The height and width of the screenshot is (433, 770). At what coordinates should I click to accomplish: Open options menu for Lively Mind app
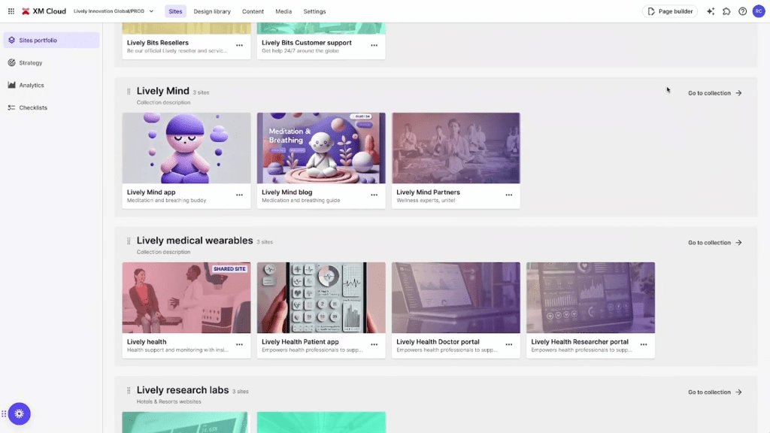[239, 195]
